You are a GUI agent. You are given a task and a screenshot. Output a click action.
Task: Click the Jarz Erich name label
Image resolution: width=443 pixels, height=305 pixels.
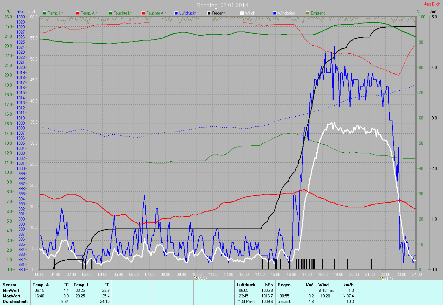click(433, 4)
